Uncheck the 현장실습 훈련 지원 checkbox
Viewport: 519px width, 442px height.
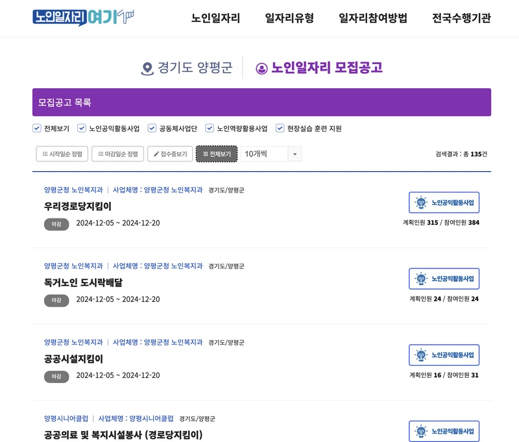point(280,128)
